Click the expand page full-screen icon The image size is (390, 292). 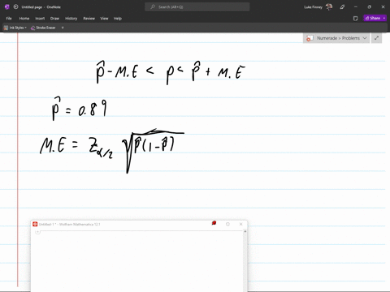[376, 38]
